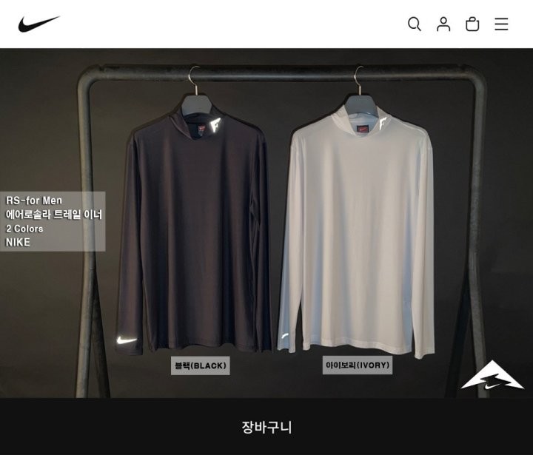Click the 'NIKE' brand text in overlay
Screen dimensions: 533x455
[18, 242]
